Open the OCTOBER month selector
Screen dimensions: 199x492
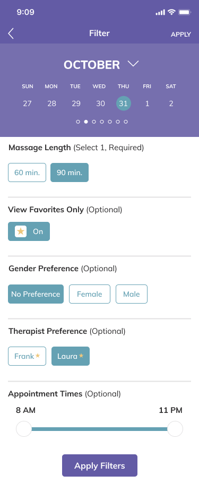[x=92, y=65]
